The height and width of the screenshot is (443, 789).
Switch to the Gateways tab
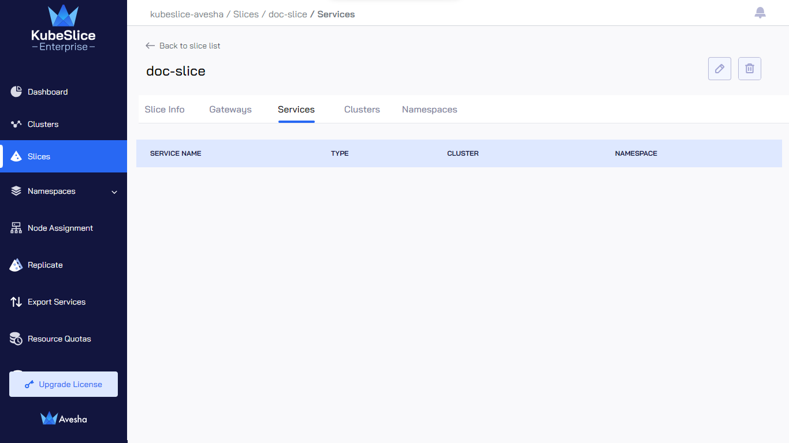(x=230, y=110)
